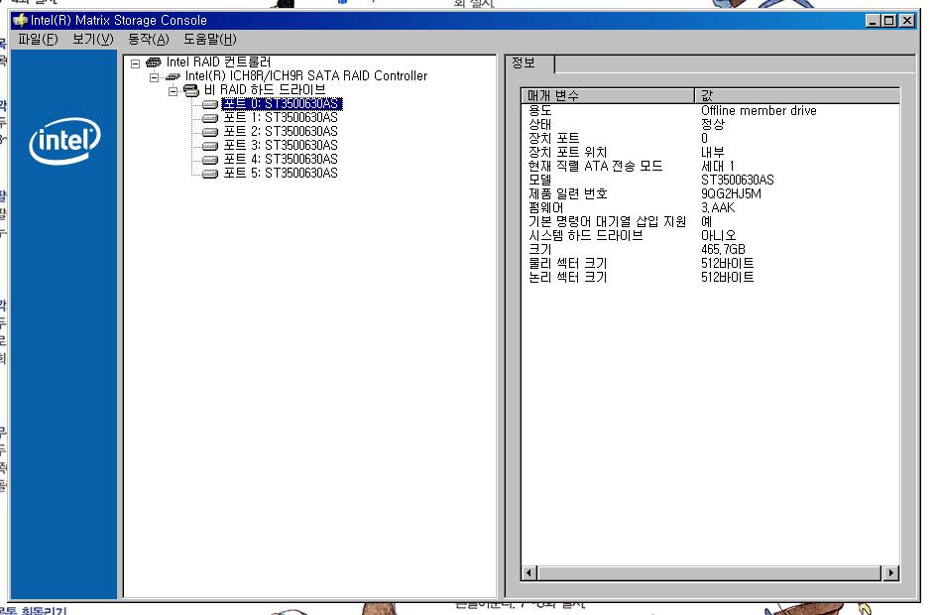Click the drive icon for 포트 5
The image size is (937, 615).
tap(210, 174)
